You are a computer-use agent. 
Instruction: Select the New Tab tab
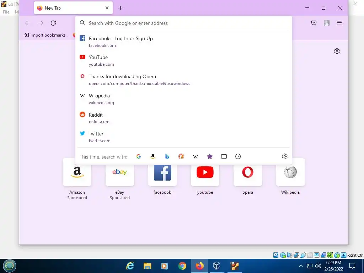click(x=73, y=8)
